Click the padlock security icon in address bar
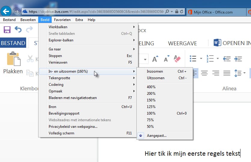251x162 pixels. coord(176,11)
